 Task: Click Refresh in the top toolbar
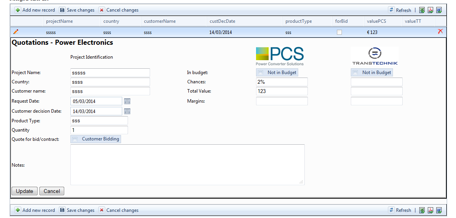pos(400,10)
